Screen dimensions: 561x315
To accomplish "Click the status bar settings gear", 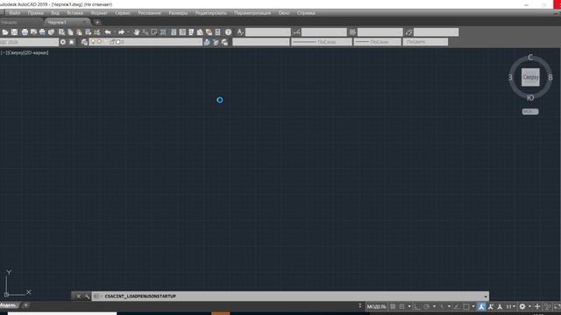I will [522, 306].
